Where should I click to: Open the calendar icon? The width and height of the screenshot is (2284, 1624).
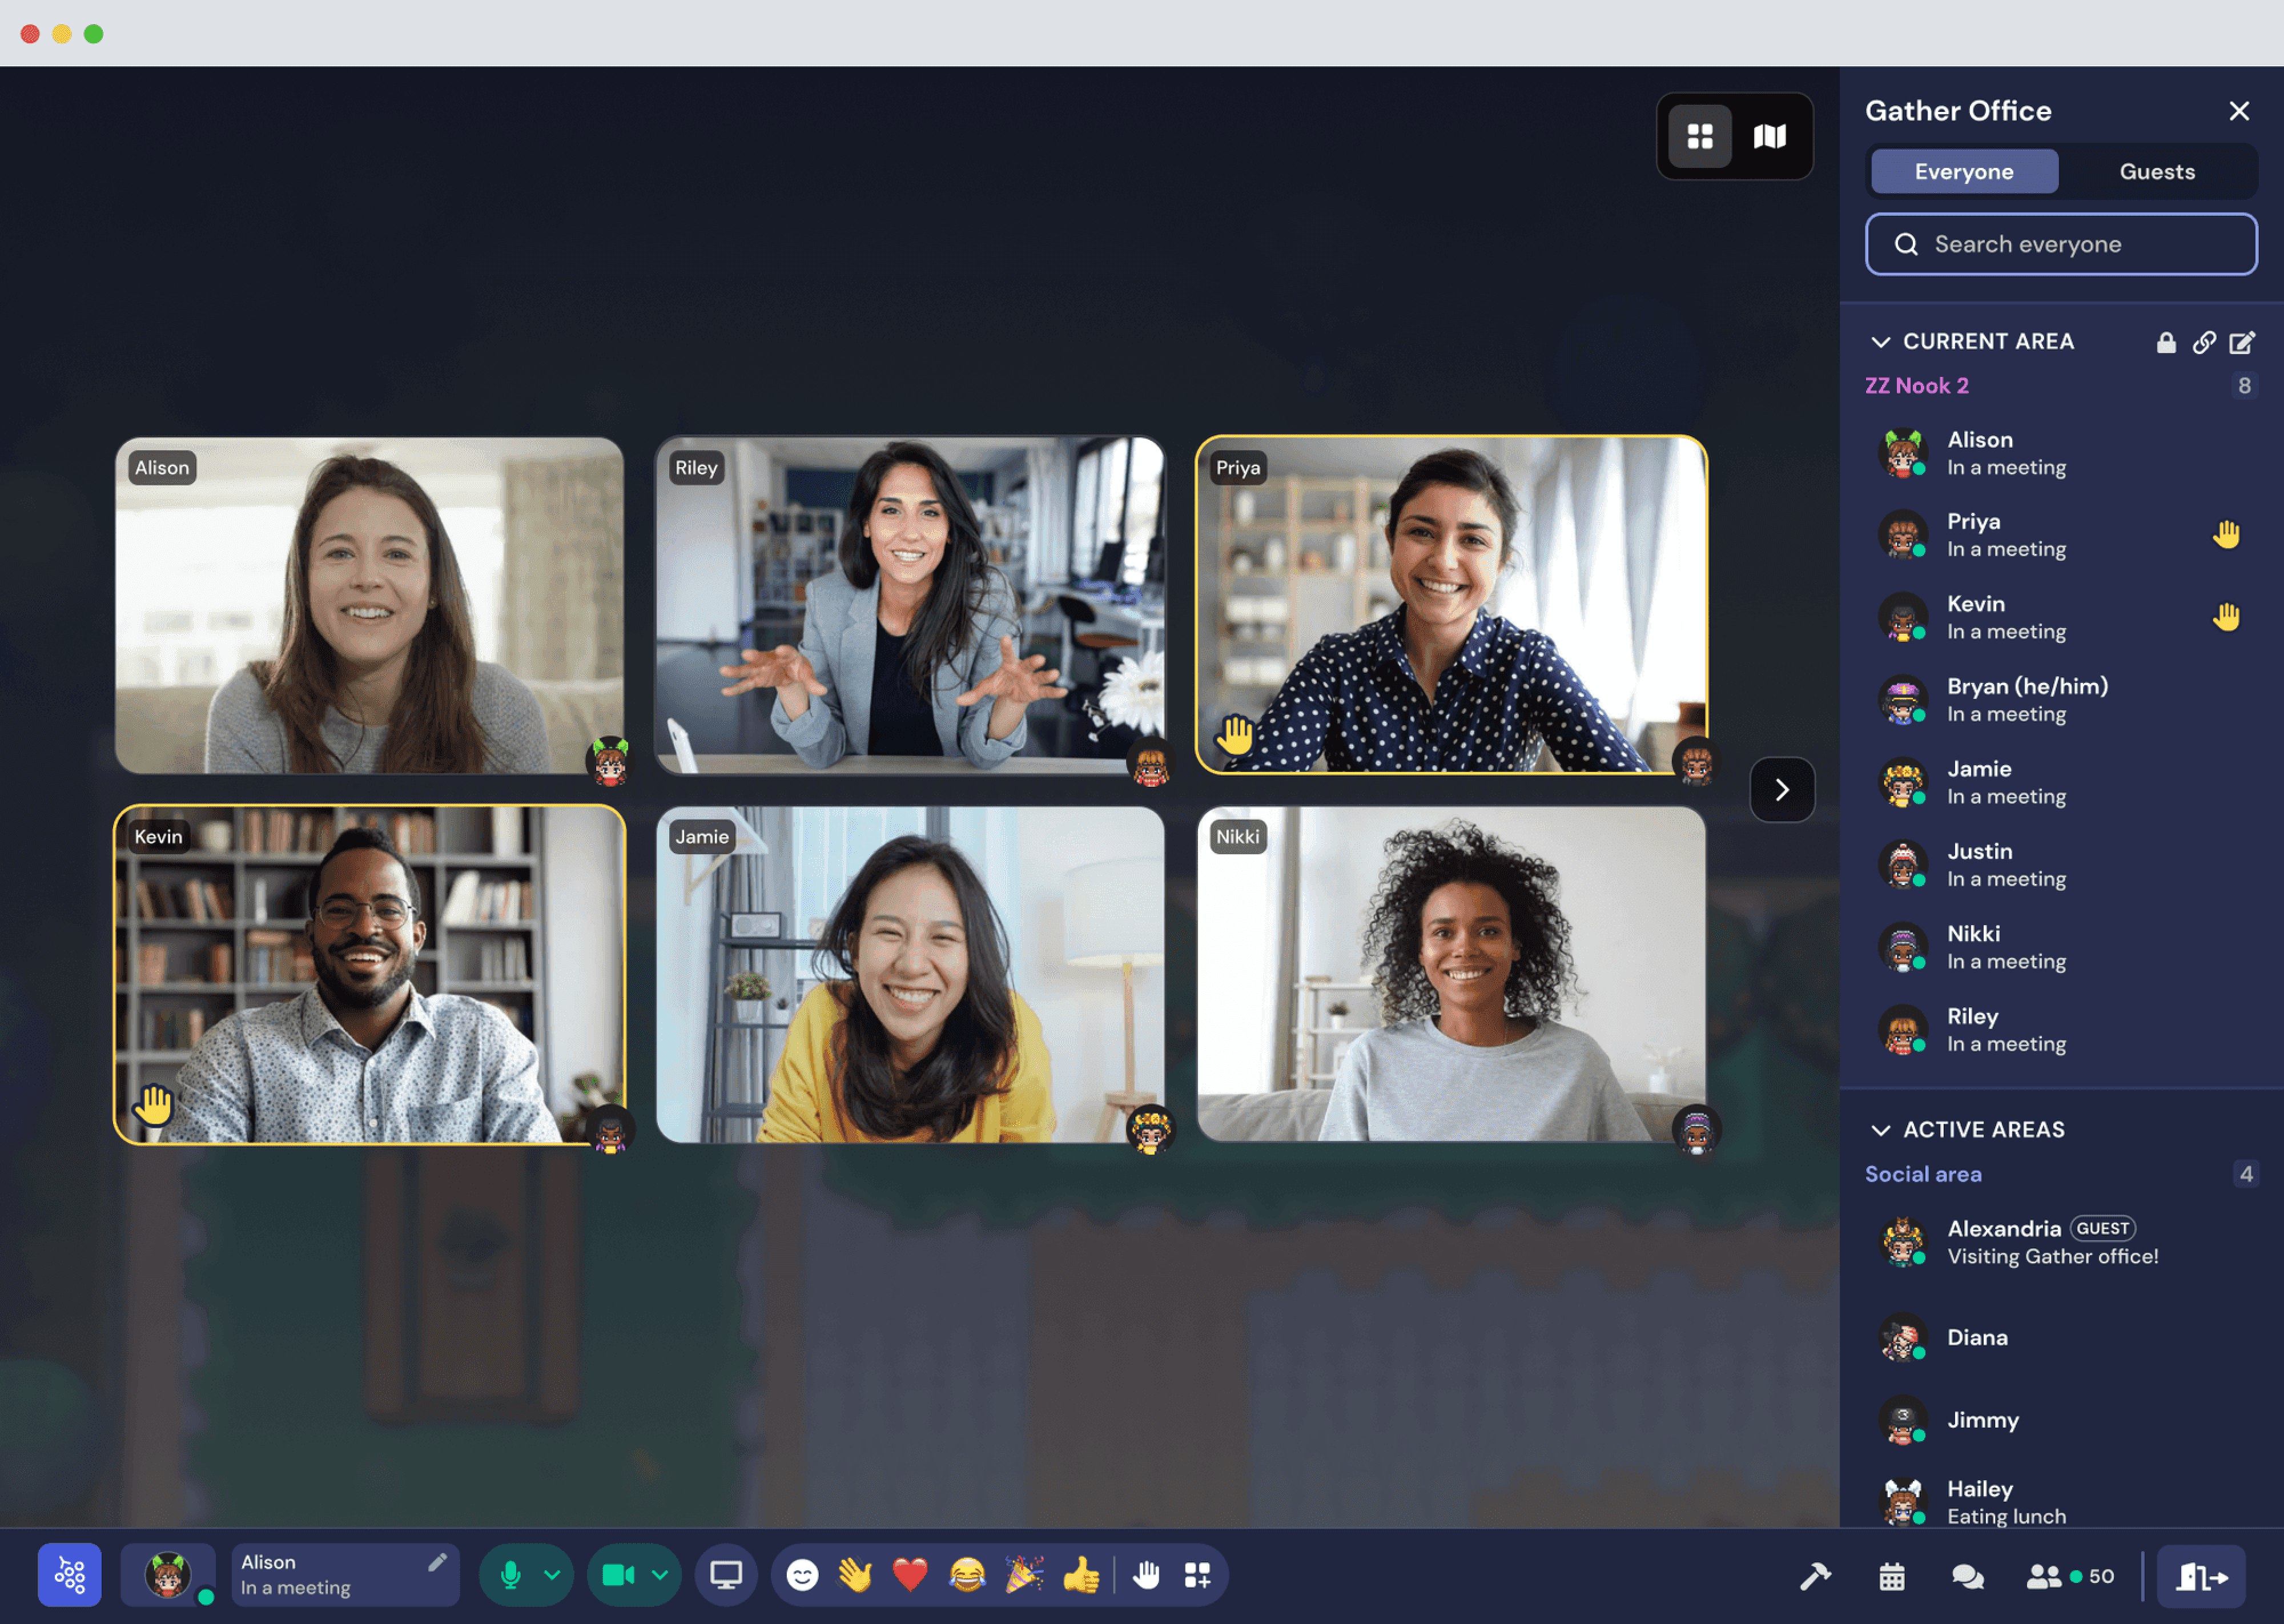coord(1891,1577)
